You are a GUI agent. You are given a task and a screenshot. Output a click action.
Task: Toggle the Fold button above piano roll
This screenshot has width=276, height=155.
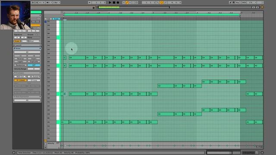click(48, 19)
